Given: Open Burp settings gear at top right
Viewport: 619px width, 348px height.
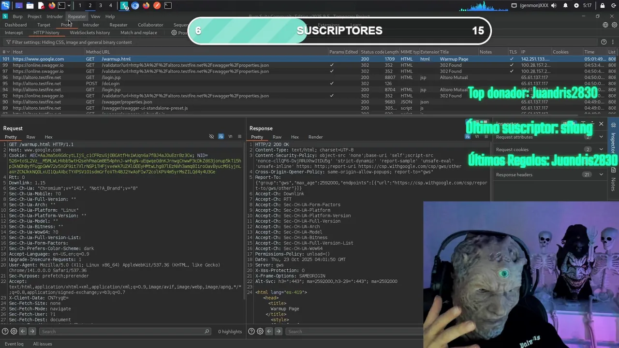Looking at the screenshot, I should pos(614,25).
